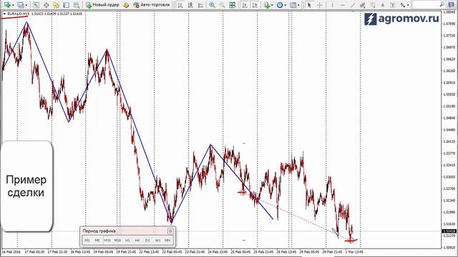Close the Период графика floating toolbar
The height and width of the screenshot is (257, 458).
point(170,231)
